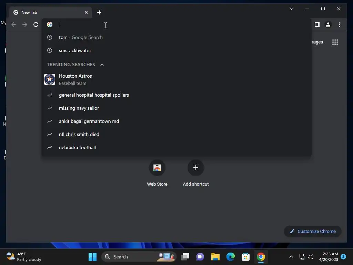This screenshot has width=353, height=265.
Task: Open the Images link
Action: coord(317,42)
